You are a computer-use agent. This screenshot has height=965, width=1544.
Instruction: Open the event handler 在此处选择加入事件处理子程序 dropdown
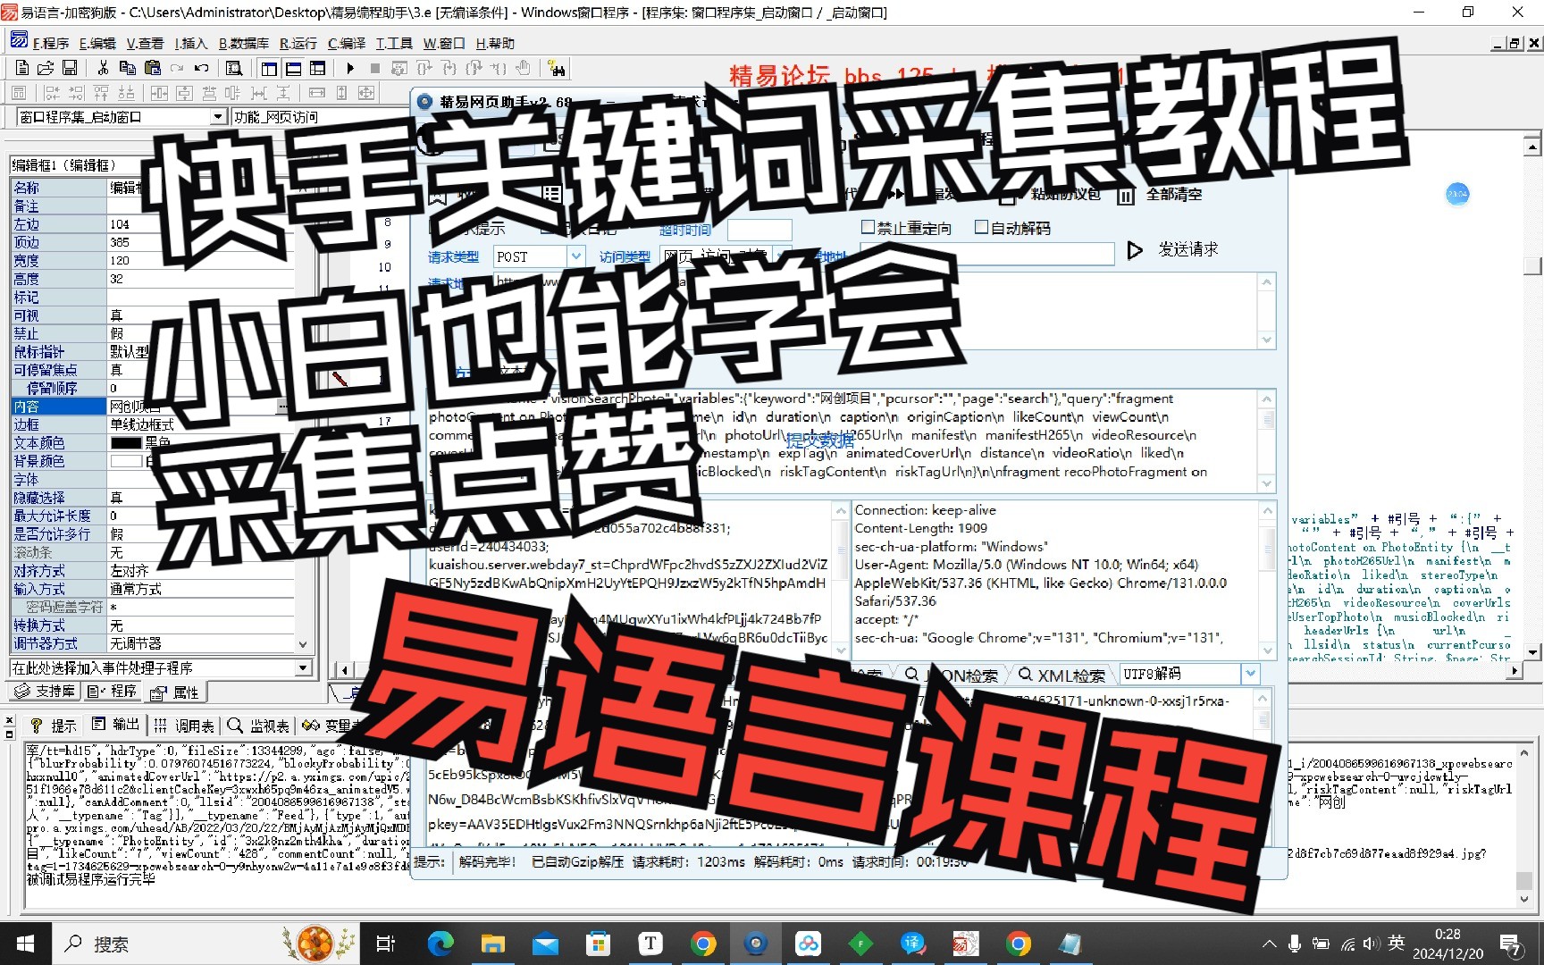pos(303,667)
